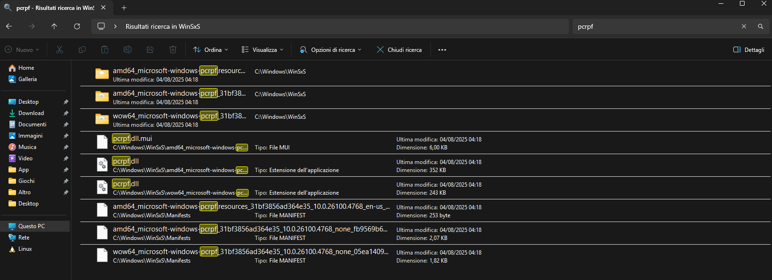Select the 352 KB pcrpf.dll file icon
The image size is (772, 280).
pyautogui.click(x=102, y=165)
